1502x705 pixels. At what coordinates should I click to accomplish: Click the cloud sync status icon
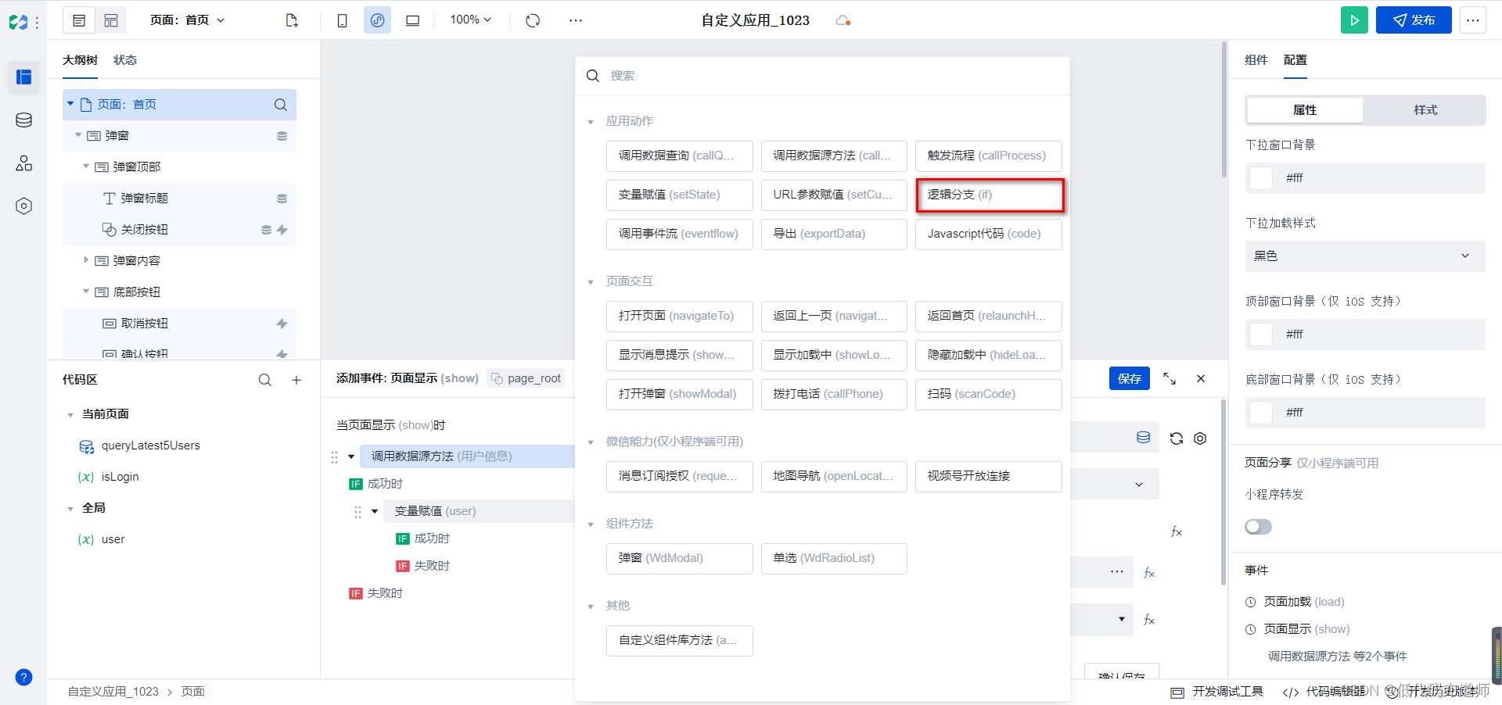(x=843, y=20)
